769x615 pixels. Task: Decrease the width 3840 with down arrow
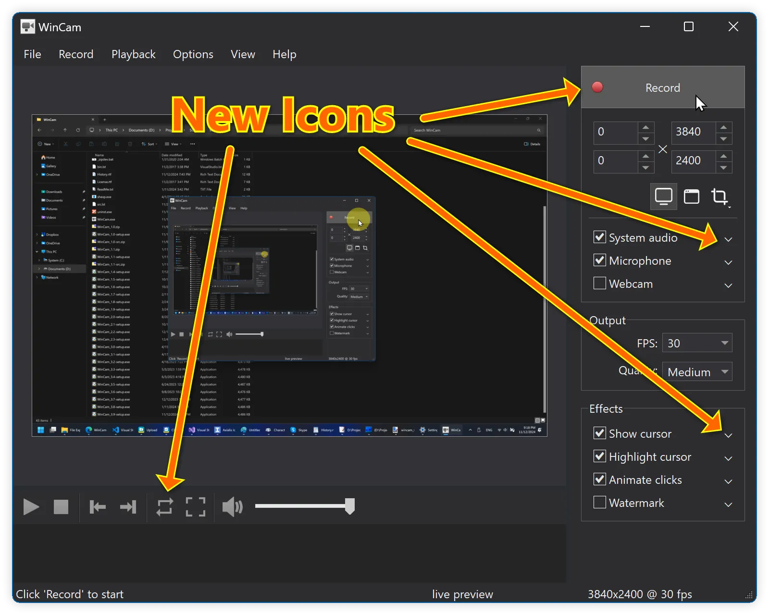pos(723,139)
